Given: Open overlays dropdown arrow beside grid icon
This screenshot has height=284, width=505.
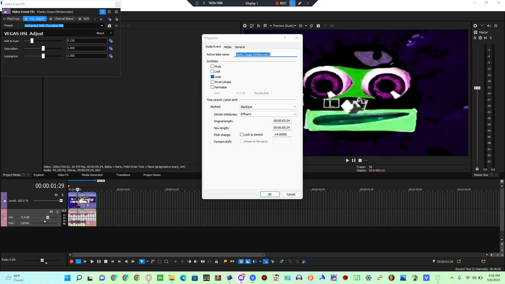Looking at the screenshot, I should click(x=306, y=26).
